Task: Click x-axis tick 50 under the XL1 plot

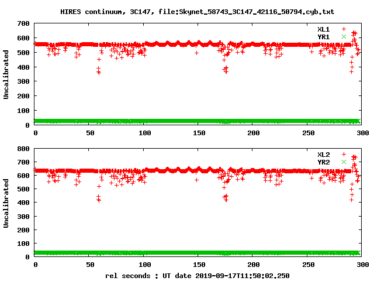Action: [x=90, y=133]
